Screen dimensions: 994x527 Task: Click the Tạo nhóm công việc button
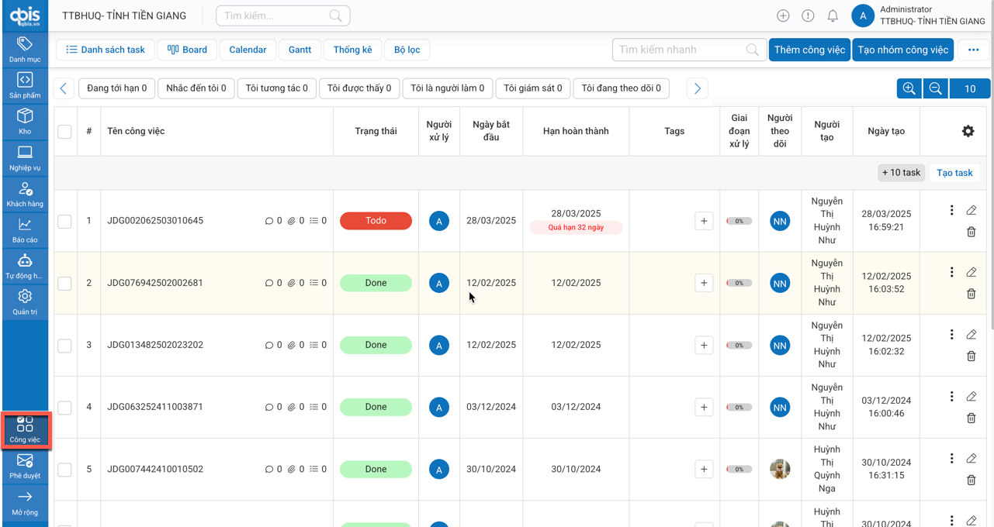coord(902,50)
